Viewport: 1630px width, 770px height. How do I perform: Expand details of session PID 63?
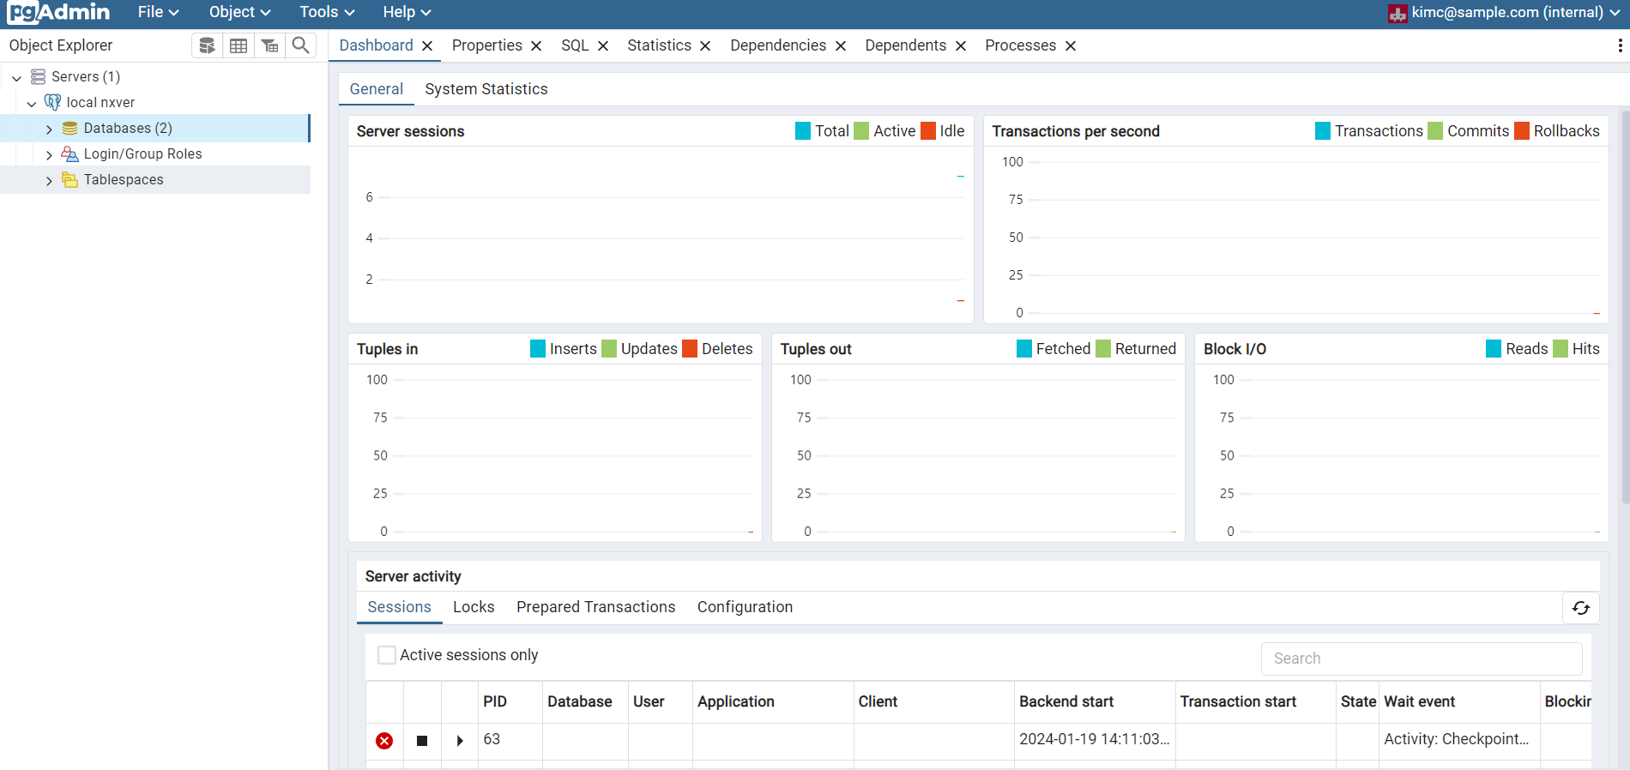460,741
